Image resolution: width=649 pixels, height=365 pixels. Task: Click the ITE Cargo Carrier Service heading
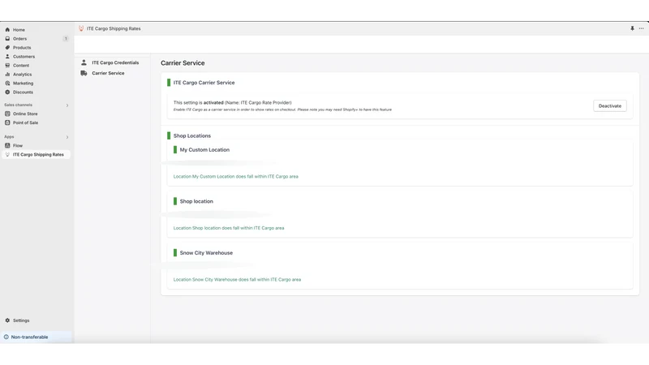204,83
